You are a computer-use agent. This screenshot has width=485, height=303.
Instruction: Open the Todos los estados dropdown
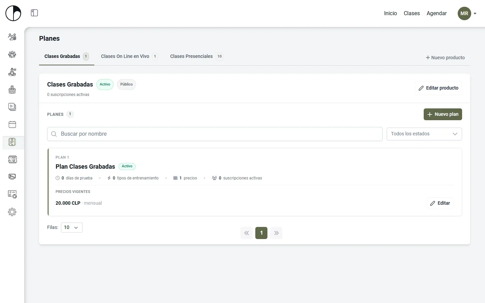(424, 134)
